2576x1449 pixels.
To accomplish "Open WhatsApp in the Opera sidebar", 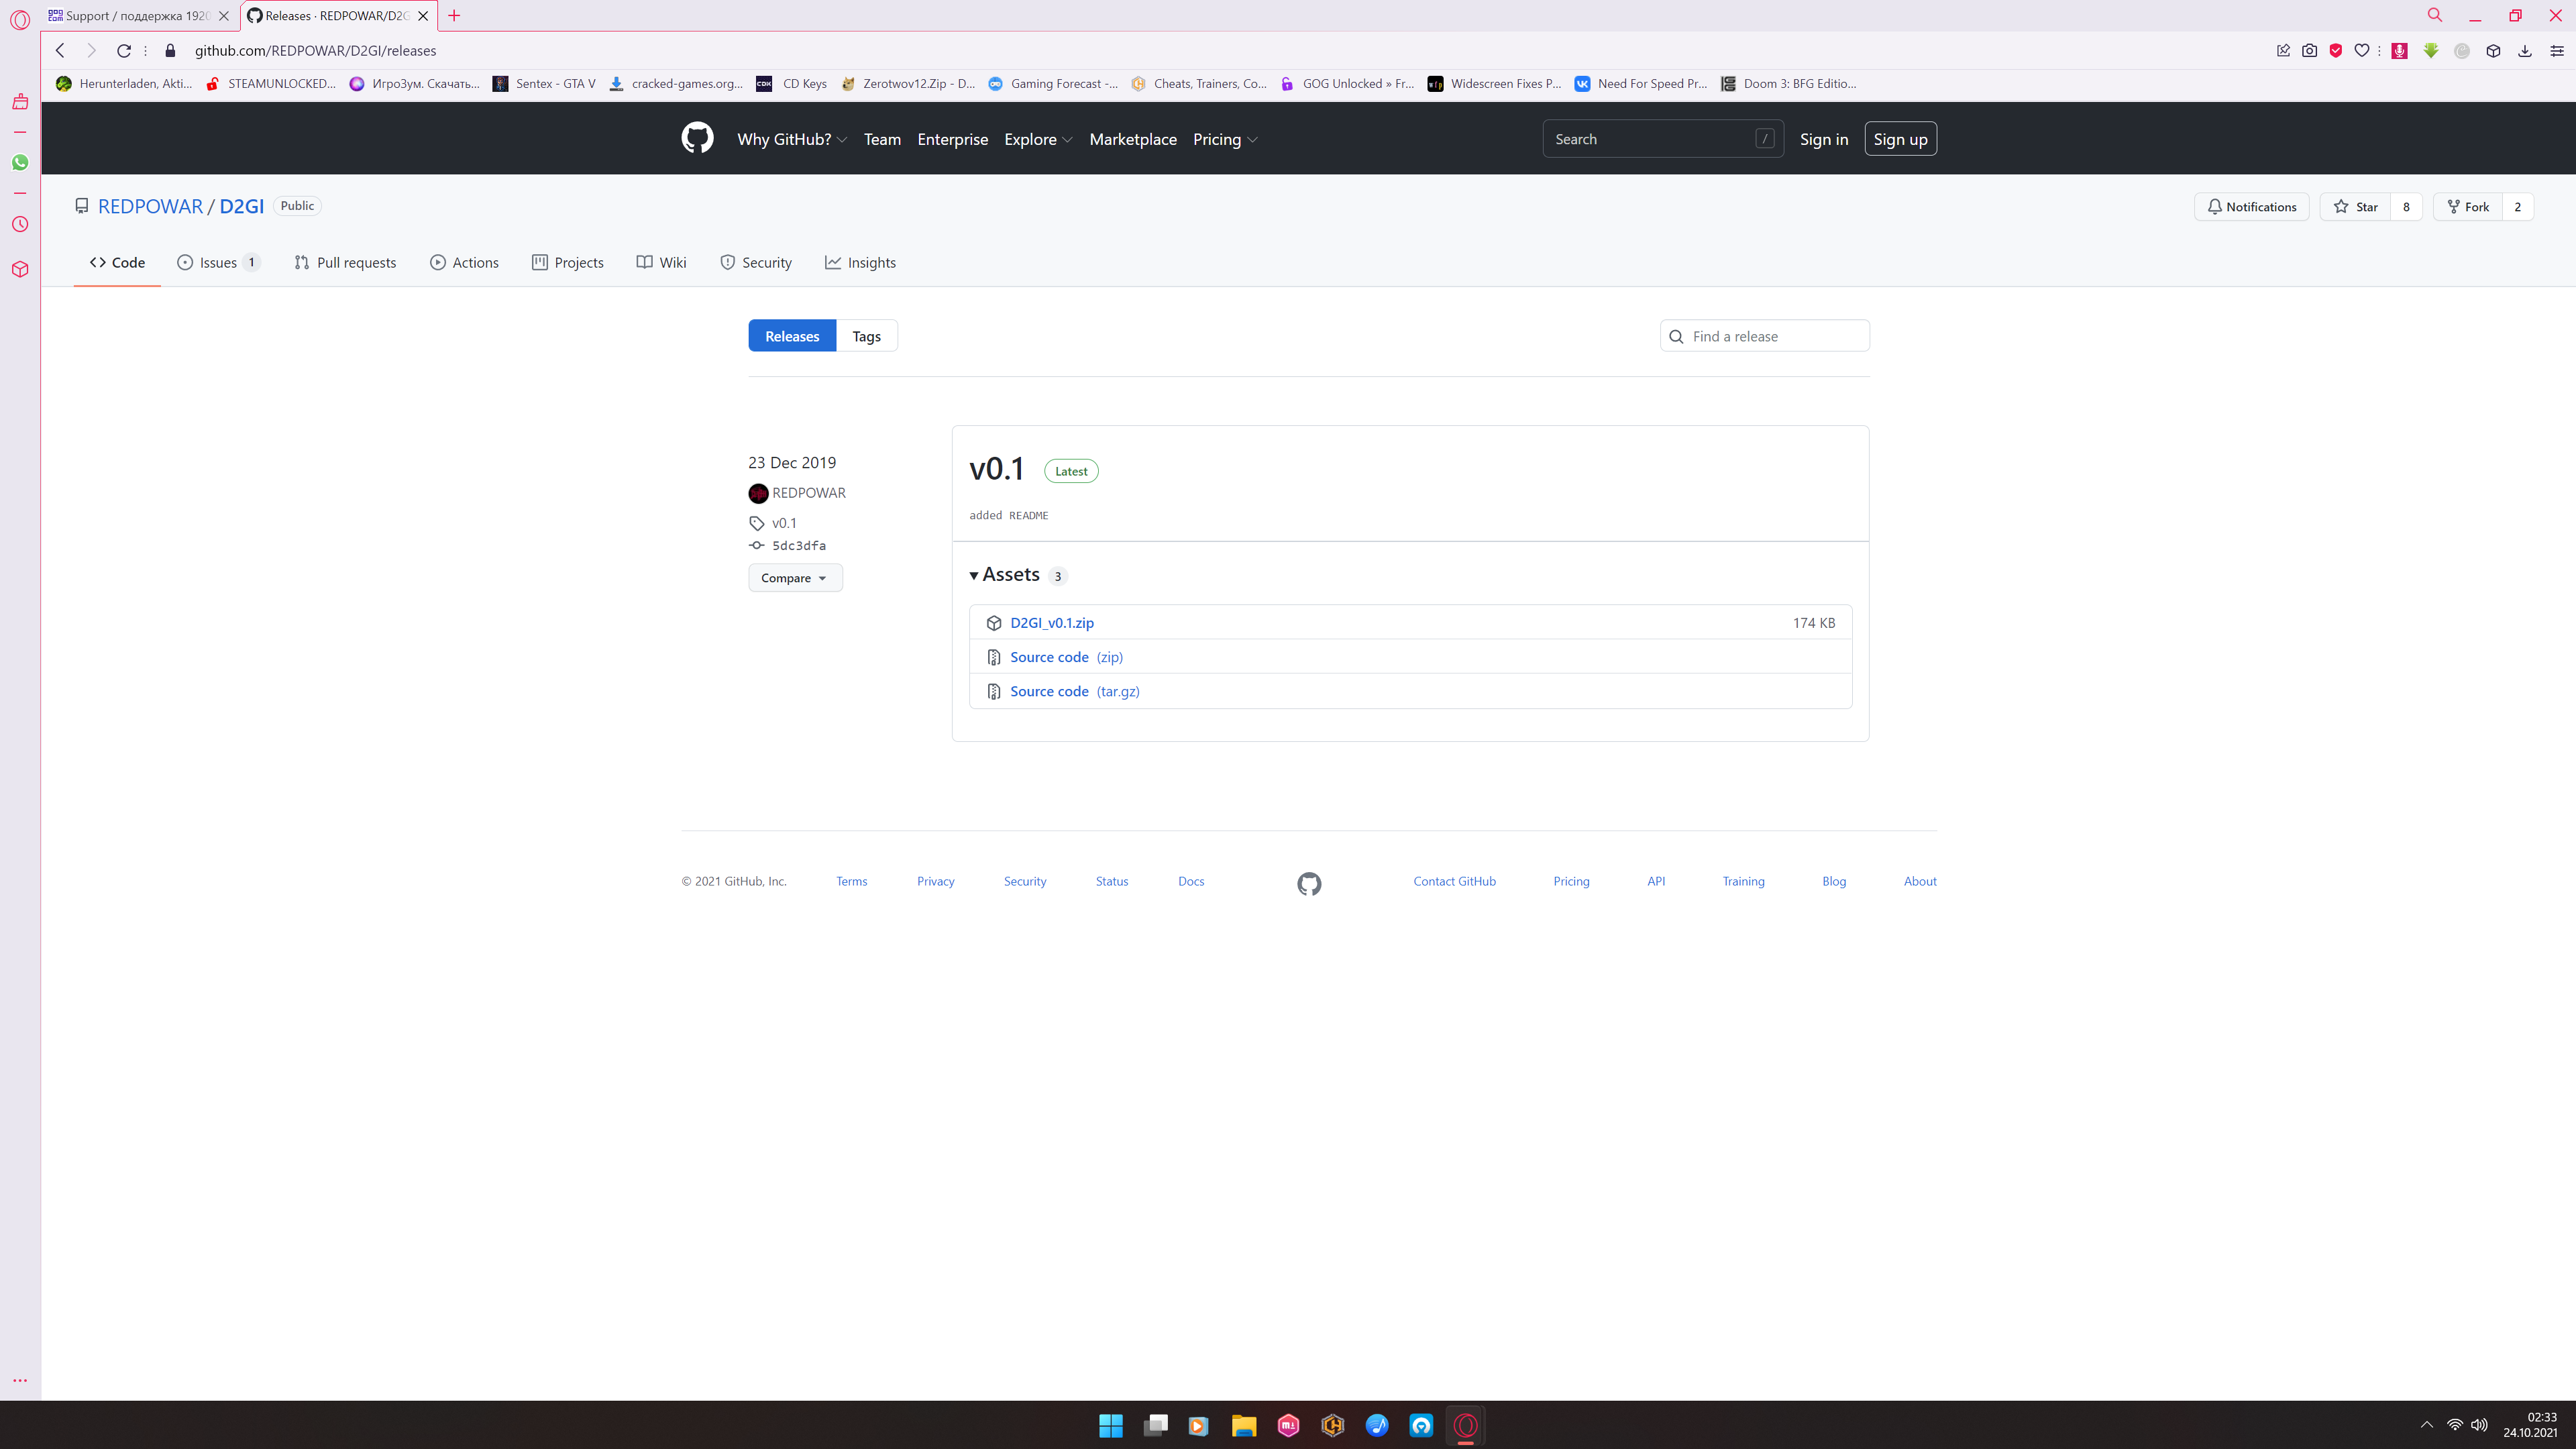I will (x=20, y=162).
